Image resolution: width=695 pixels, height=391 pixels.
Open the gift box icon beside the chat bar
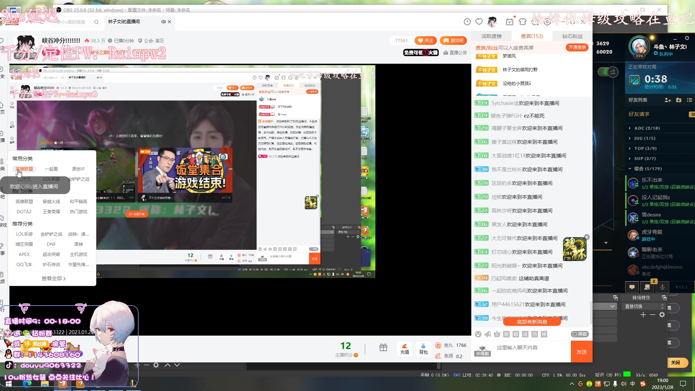tap(383, 348)
